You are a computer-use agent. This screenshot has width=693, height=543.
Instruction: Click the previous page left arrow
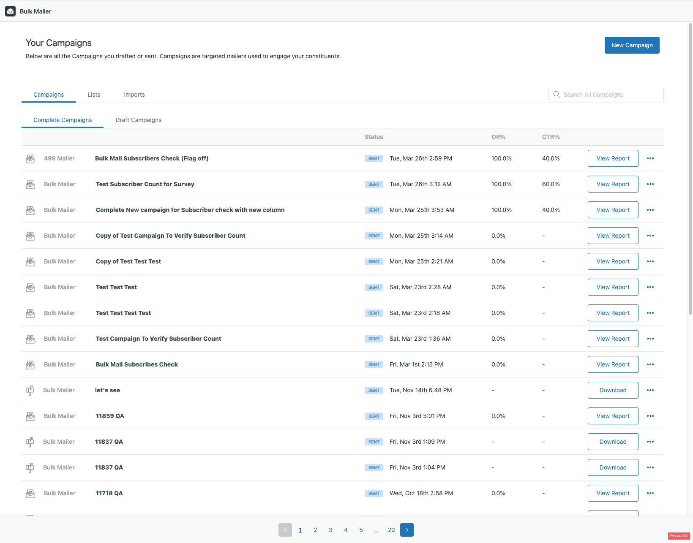click(285, 530)
